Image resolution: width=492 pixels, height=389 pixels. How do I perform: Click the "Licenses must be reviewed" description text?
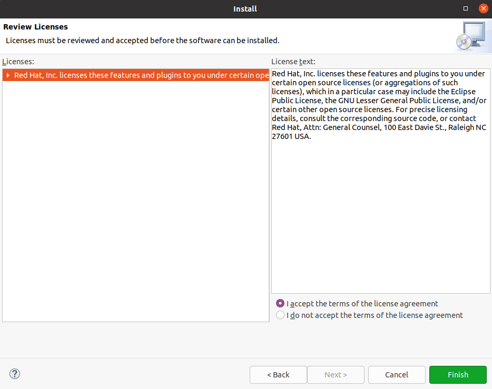(142, 40)
